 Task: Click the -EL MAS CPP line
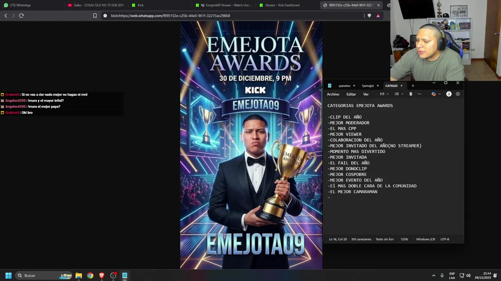[342, 129]
